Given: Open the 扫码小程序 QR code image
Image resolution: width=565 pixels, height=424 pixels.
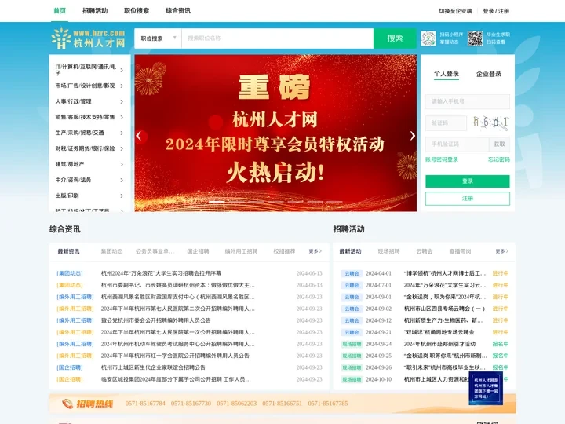Looking at the screenshot, I should coord(428,38).
